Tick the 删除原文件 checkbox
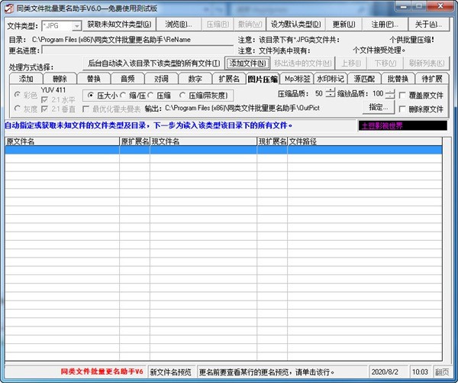Image resolution: width=458 pixels, height=383 pixels. (402, 109)
